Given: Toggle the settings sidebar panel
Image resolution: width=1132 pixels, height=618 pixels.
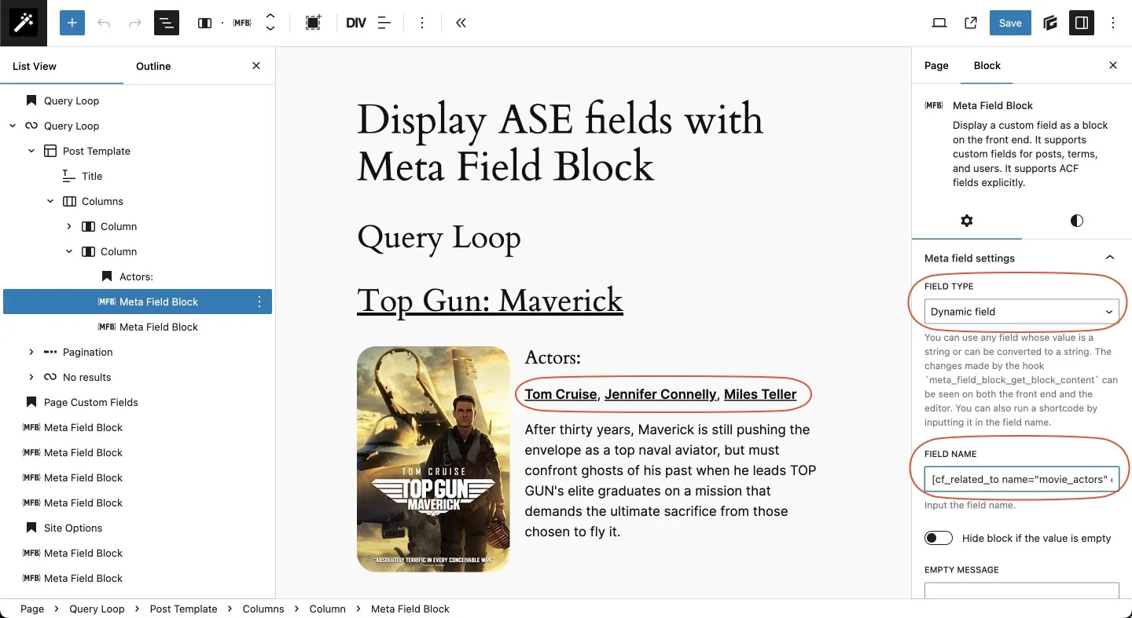Looking at the screenshot, I should tap(1082, 23).
